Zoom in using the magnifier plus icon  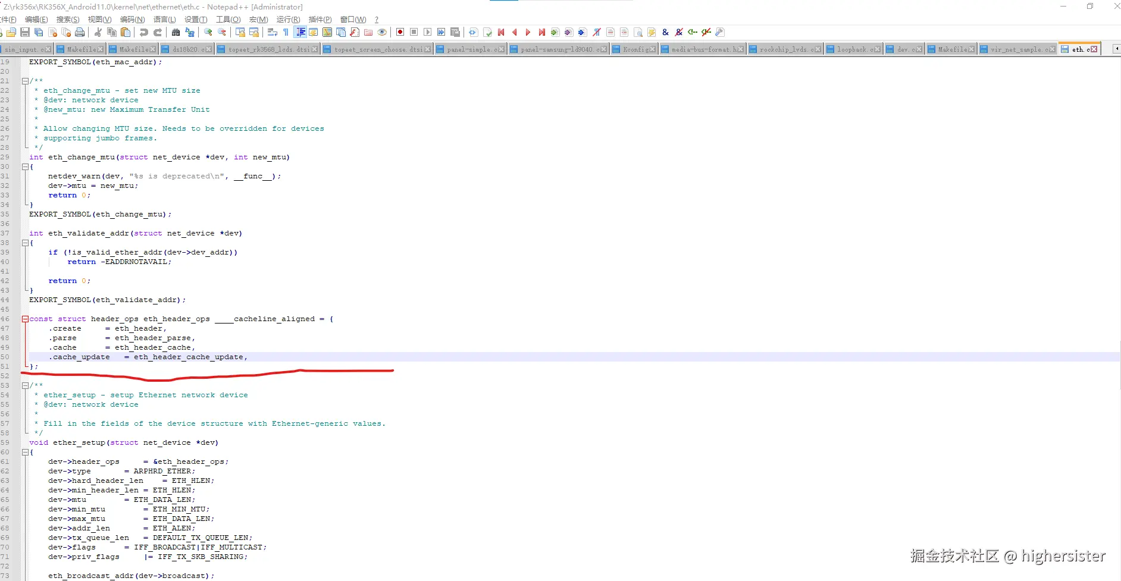(208, 32)
